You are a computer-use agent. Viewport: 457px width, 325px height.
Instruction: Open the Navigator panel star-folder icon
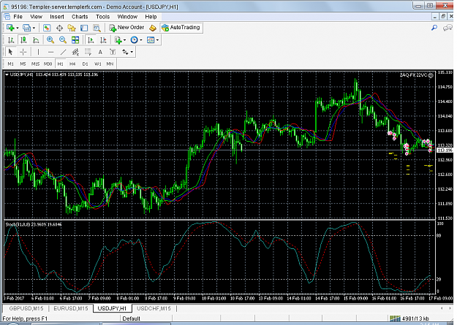click(x=72, y=28)
